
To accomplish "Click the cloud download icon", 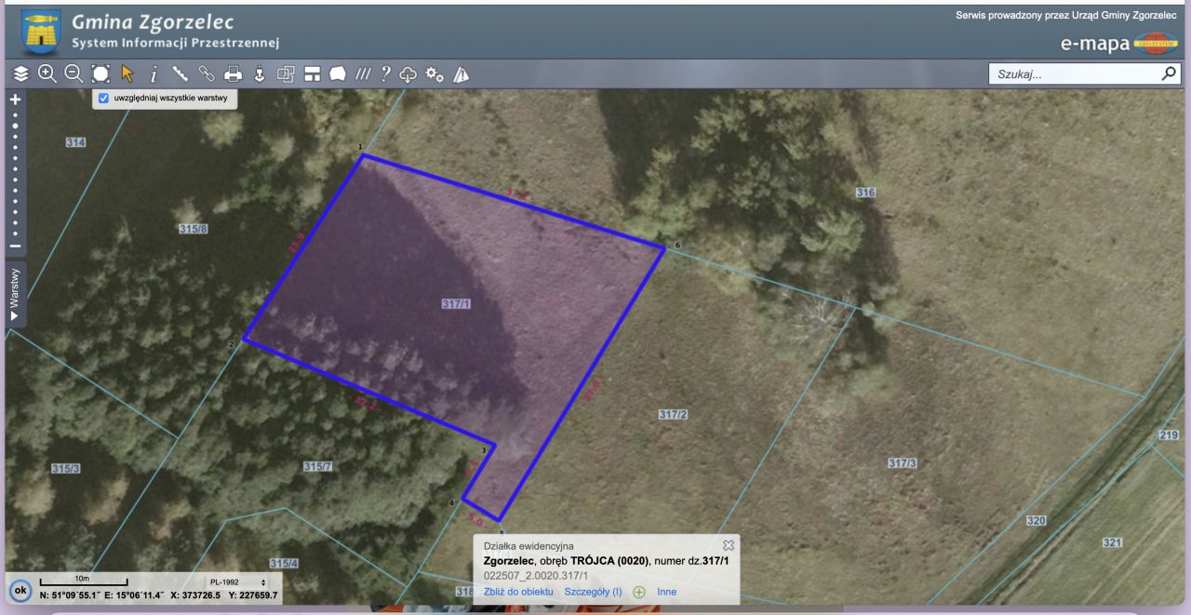I will click(x=408, y=75).
